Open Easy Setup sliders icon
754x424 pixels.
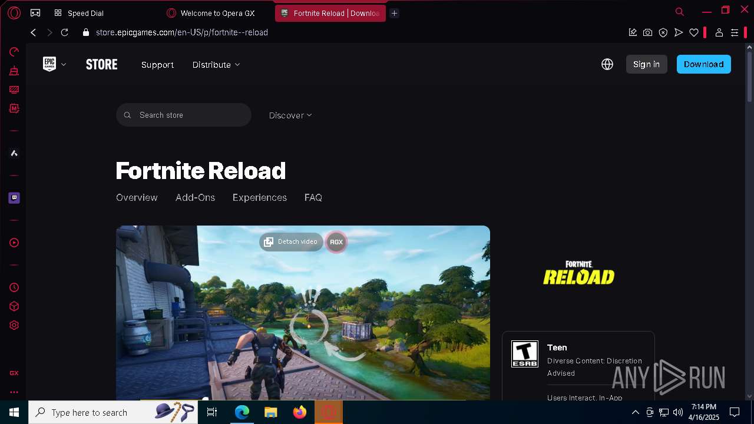(x=735, y=32)
